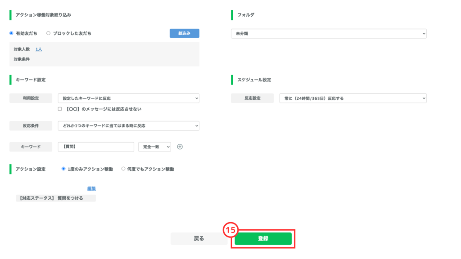This screenshot has width=461, height=259.
Task: Select the 有効友だち radio button
Action: [x=12, y=33]
